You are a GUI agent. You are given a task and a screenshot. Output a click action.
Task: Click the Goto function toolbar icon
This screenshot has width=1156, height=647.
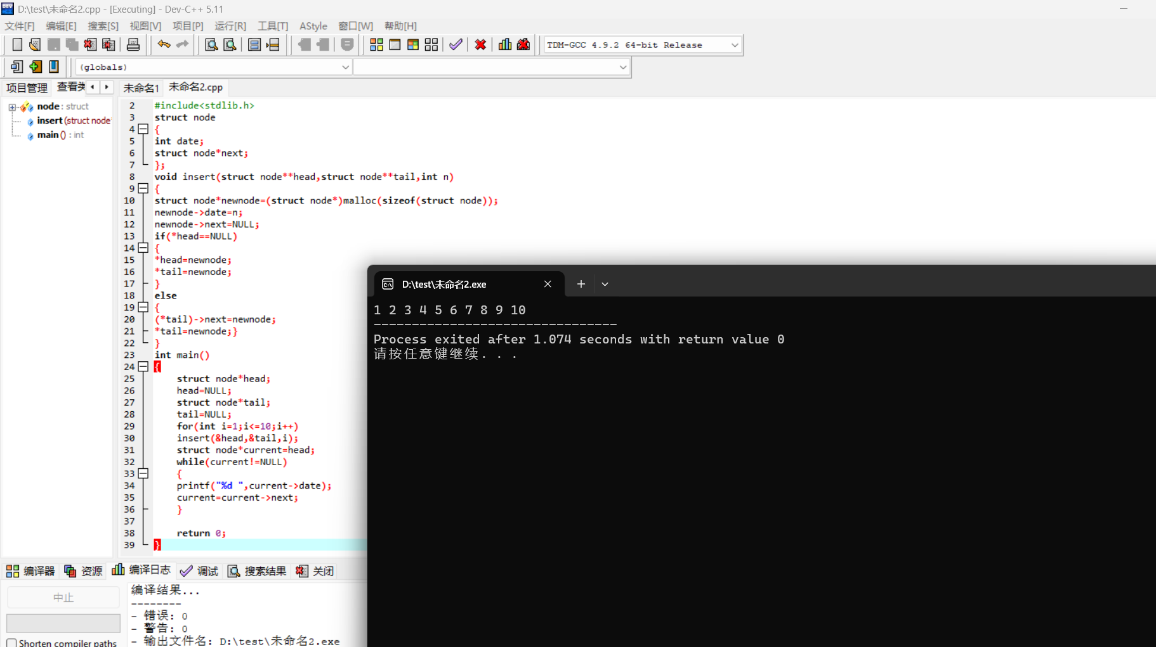click(254, 44)
